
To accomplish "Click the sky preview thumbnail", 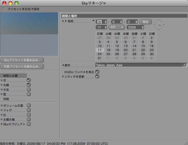I will (x=29, y=34).
